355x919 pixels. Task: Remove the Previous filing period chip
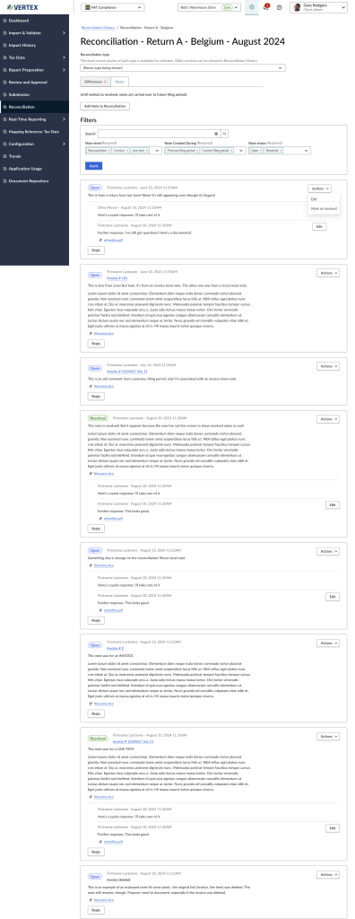tap(197, 151)
